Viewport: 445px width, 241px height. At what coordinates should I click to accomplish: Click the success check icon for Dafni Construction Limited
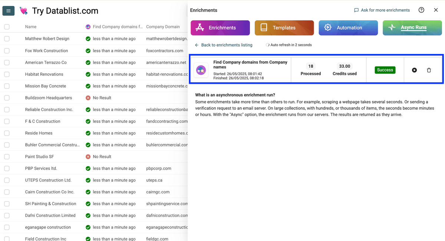[88, 215]
